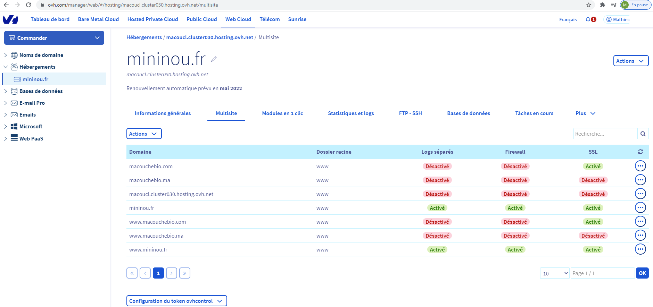653x307 pixels.
Task: Open the browser extensions puzzle icon
Action: [603, 5]
